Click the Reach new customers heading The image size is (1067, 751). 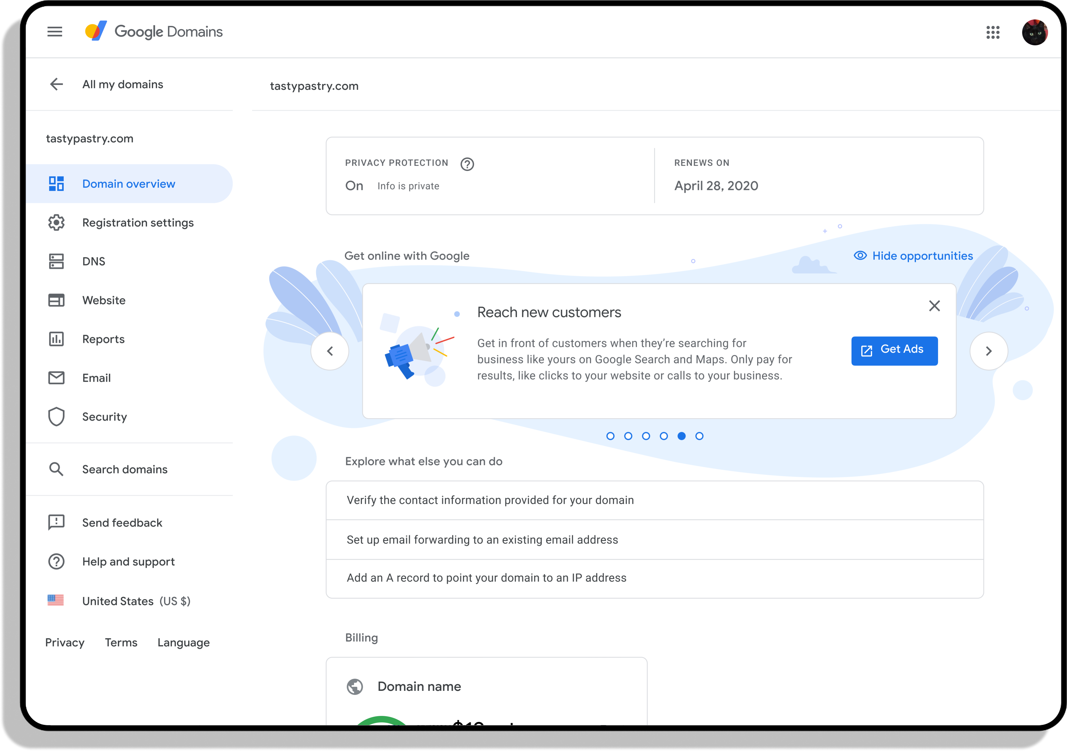(549, 312)
